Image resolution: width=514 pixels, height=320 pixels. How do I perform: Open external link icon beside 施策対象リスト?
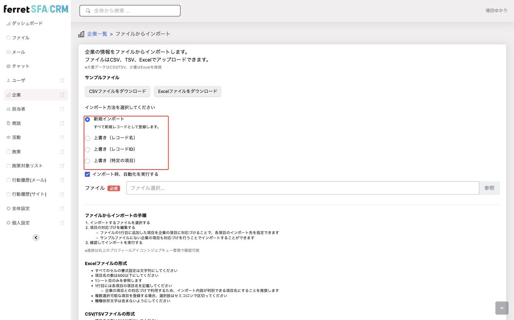pos(62,166)
